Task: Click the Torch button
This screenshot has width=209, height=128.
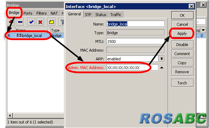Action: click(x=182, y=83)
